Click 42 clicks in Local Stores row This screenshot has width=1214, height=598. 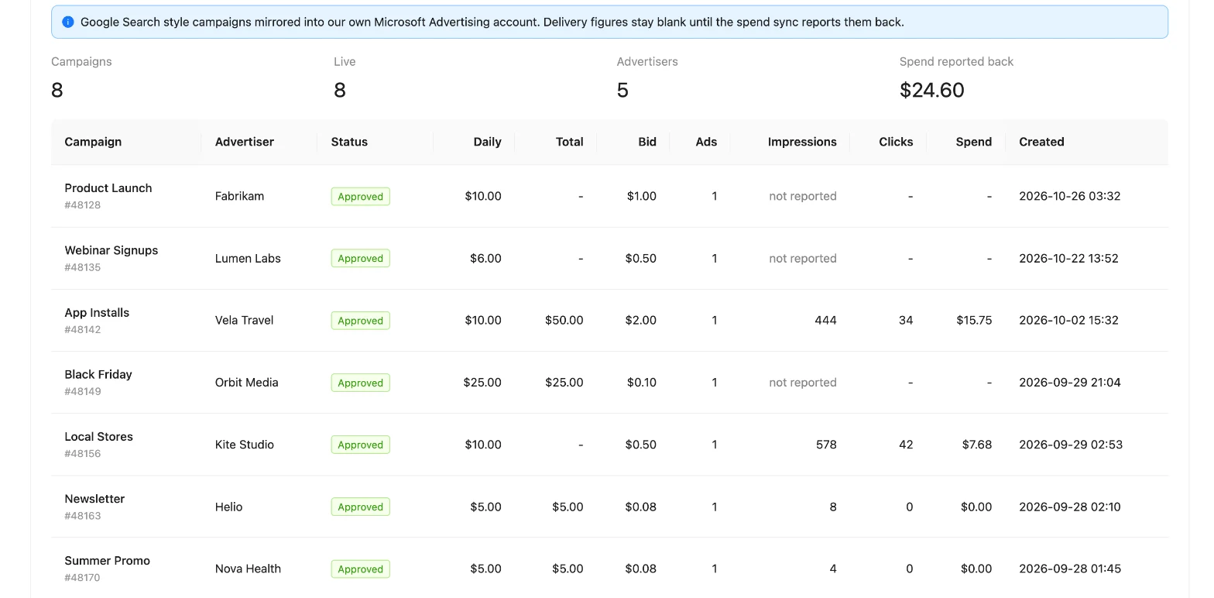(906, 445)
